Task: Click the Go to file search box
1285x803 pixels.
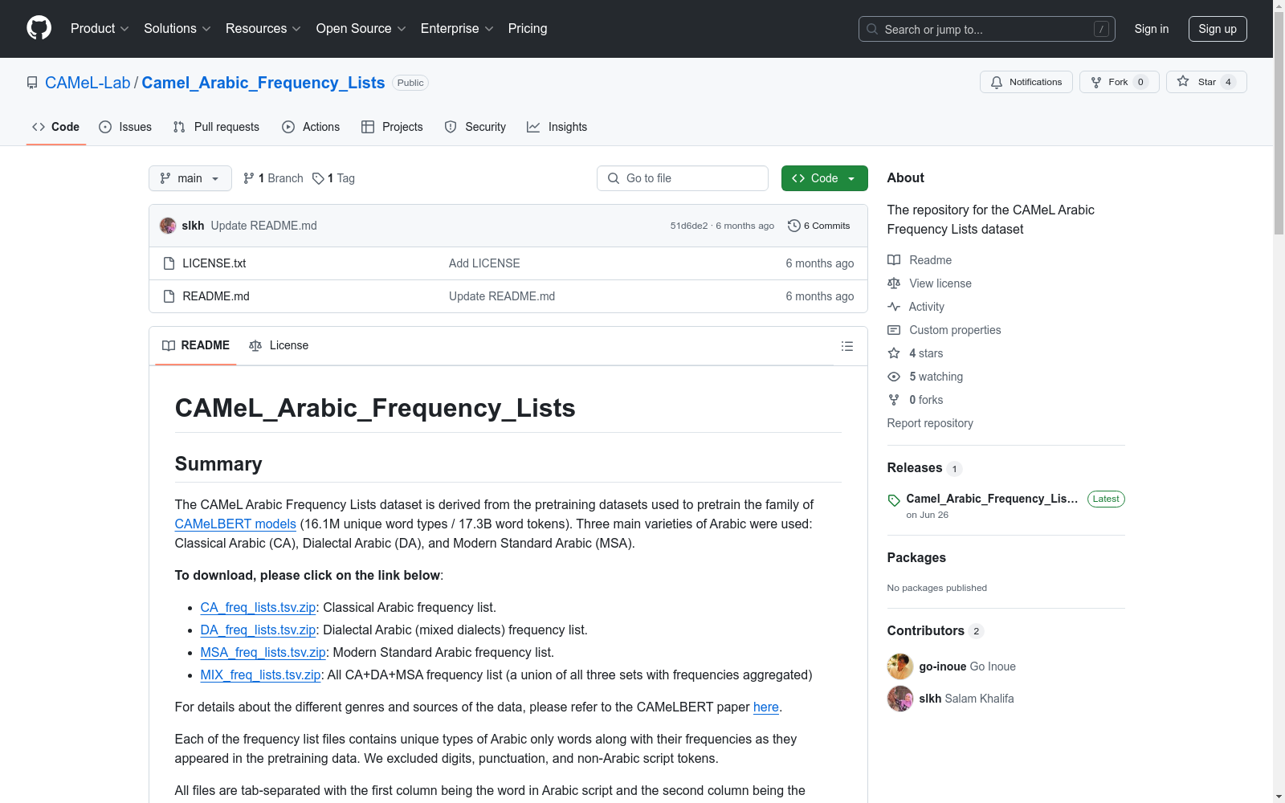Action: point(683,178)
